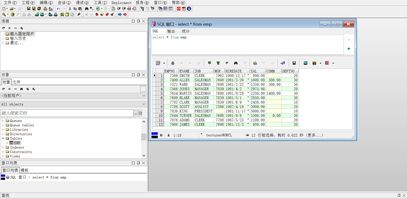Click scrollbar down arrow in object tree
Image resolution: width=407 pixels, height=199 pixels.
point(144,155)
